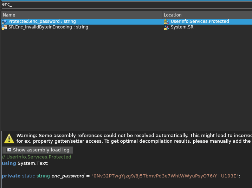Click the assembly references warning message text
The image size is (252, 188).
pyautogui.click(x=134, y=138)
